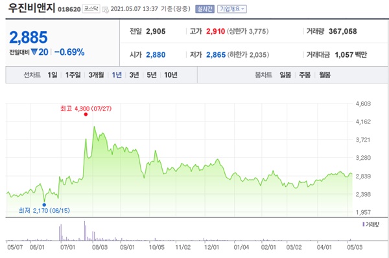Click the clock icon beside the timestamp
Image resolution: width=389 pixels, height=258 pixels.
pos(106,10)
